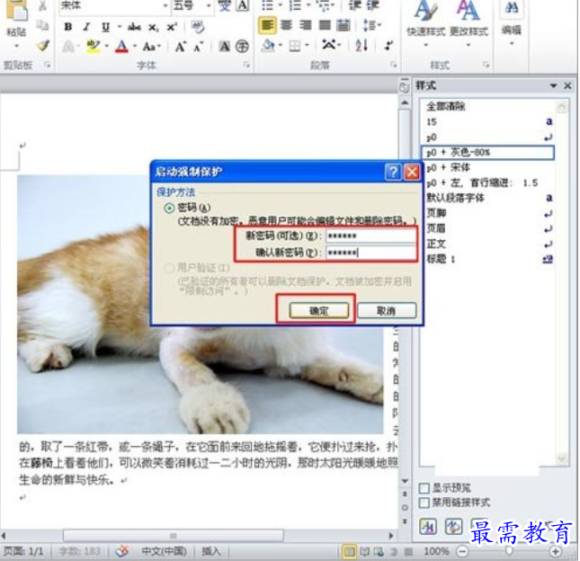Open line spacing dropdown

pos(371,25)
